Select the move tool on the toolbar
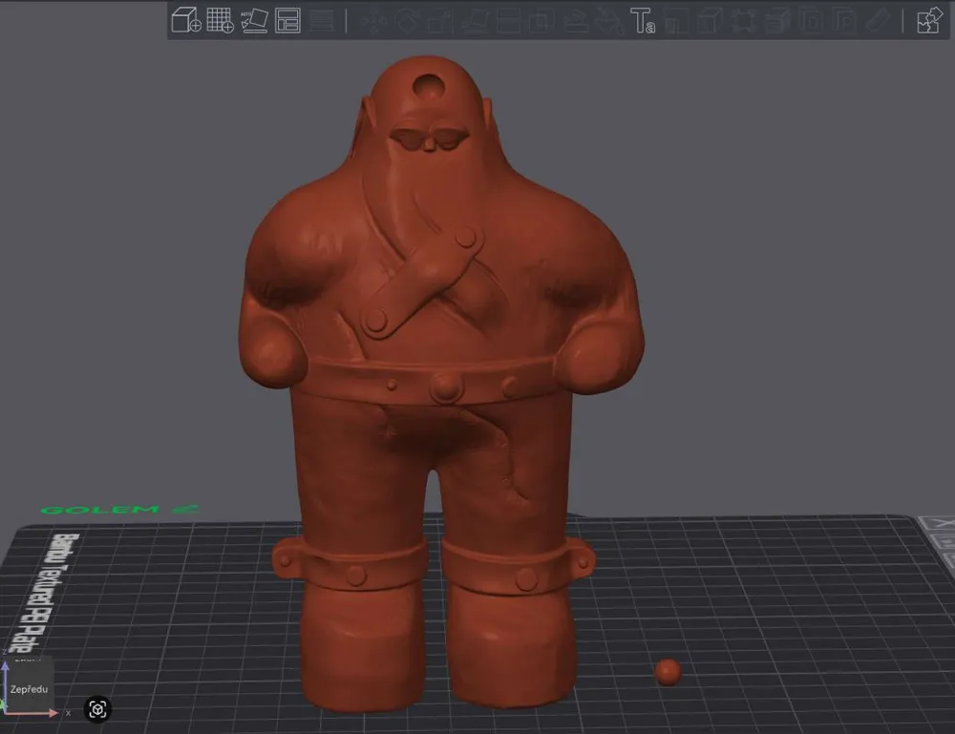 (x=374, y=19)
